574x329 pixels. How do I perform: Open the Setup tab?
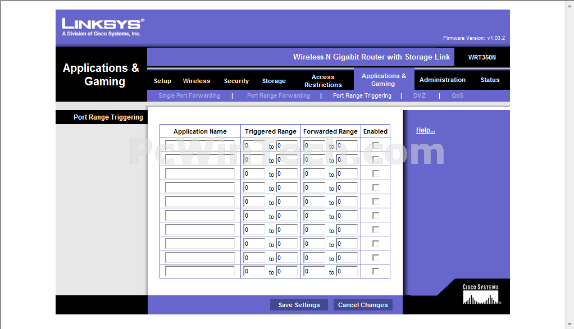click(162, 81)
